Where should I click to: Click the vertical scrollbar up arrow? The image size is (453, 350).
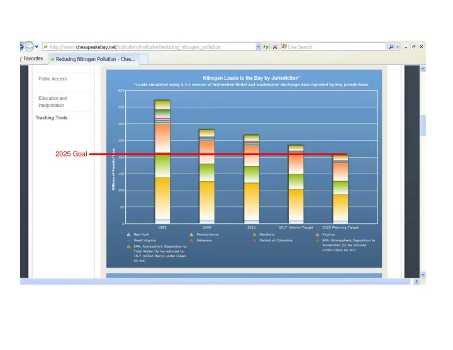point(423,68)
